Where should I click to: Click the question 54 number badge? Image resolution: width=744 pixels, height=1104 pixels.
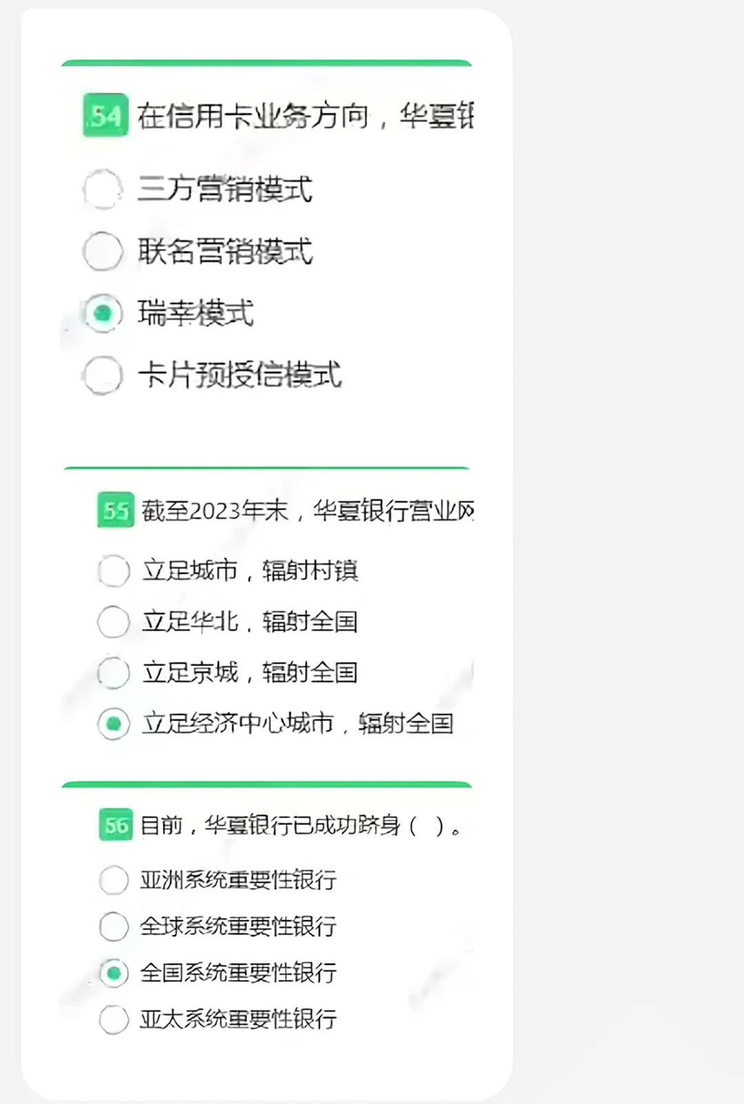pyautogui.click(x=105, y=115)
